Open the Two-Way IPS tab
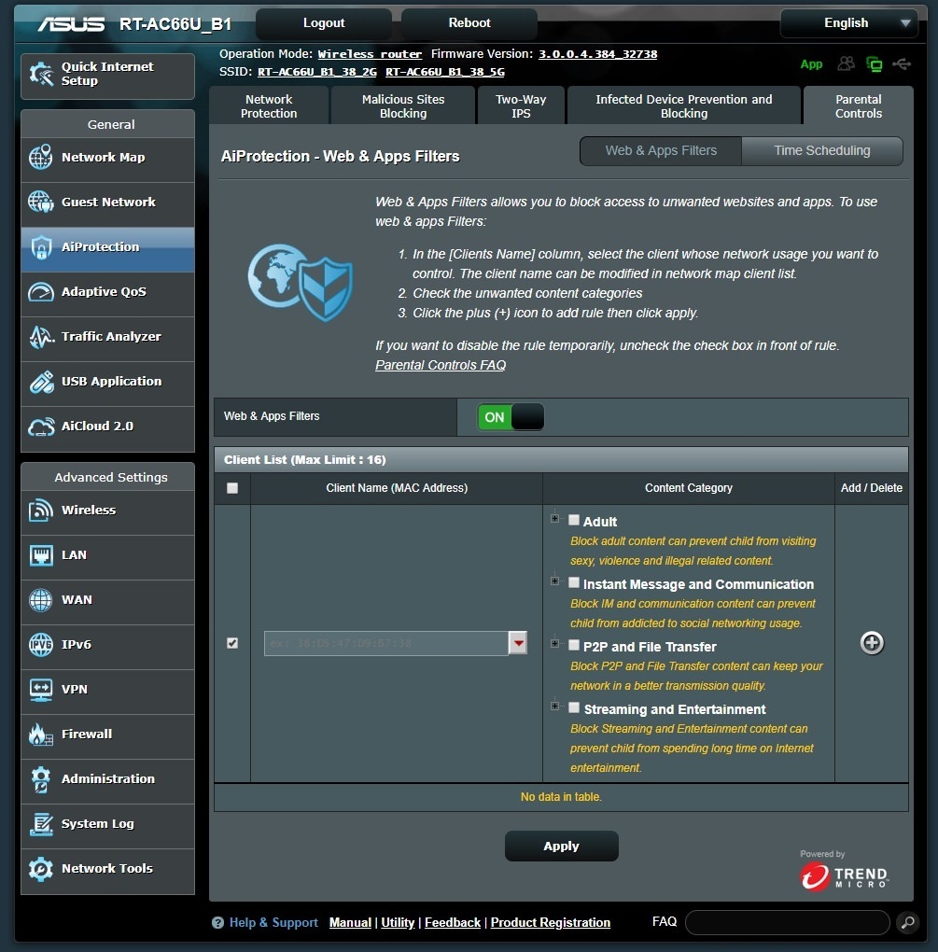The width and height of the screenshot is (938, 952). (521, 106)
